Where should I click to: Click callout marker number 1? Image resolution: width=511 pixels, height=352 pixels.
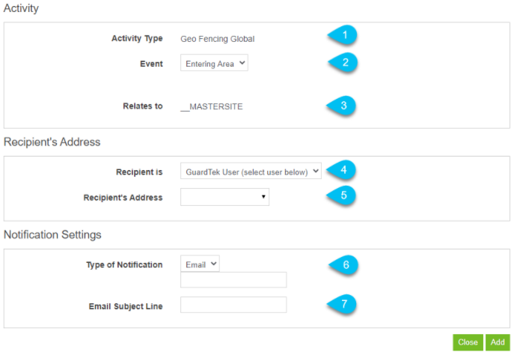point(343,35)
